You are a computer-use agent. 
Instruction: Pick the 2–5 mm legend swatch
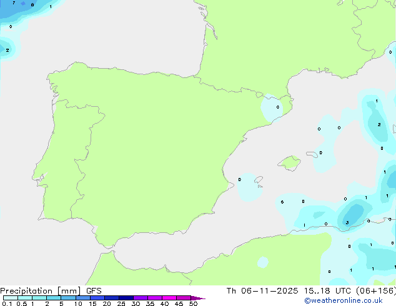(x=54, y=298)
